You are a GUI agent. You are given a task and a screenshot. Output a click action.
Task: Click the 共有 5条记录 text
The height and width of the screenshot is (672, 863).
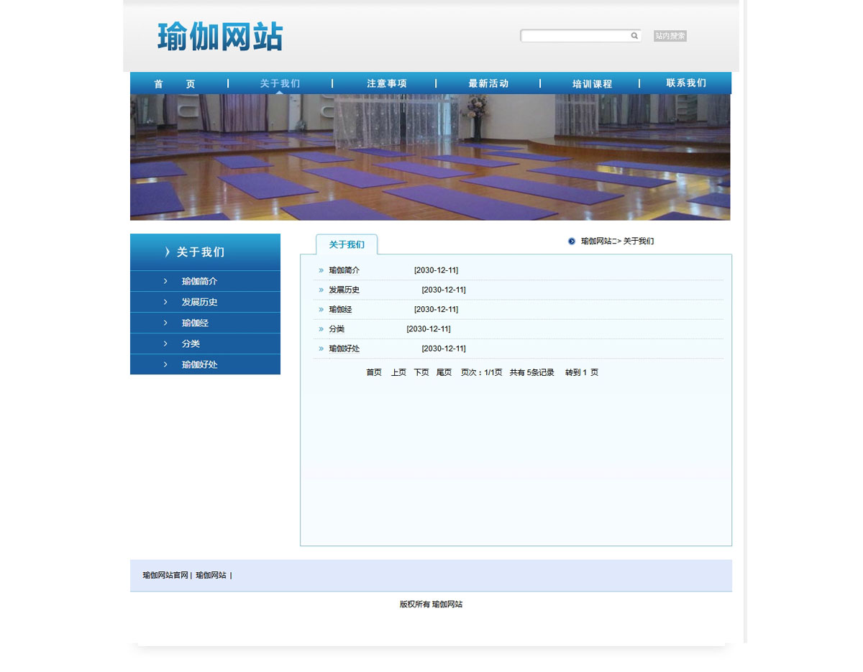[x=532, y=372]
